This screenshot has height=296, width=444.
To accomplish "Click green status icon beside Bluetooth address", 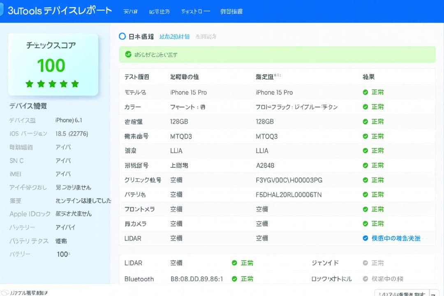I will [x=234, y=279].
